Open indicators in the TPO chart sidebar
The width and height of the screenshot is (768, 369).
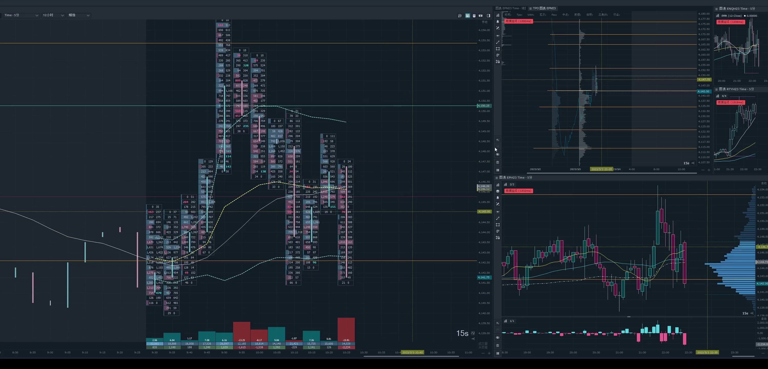pyautogui.click(x=497, y=15)
